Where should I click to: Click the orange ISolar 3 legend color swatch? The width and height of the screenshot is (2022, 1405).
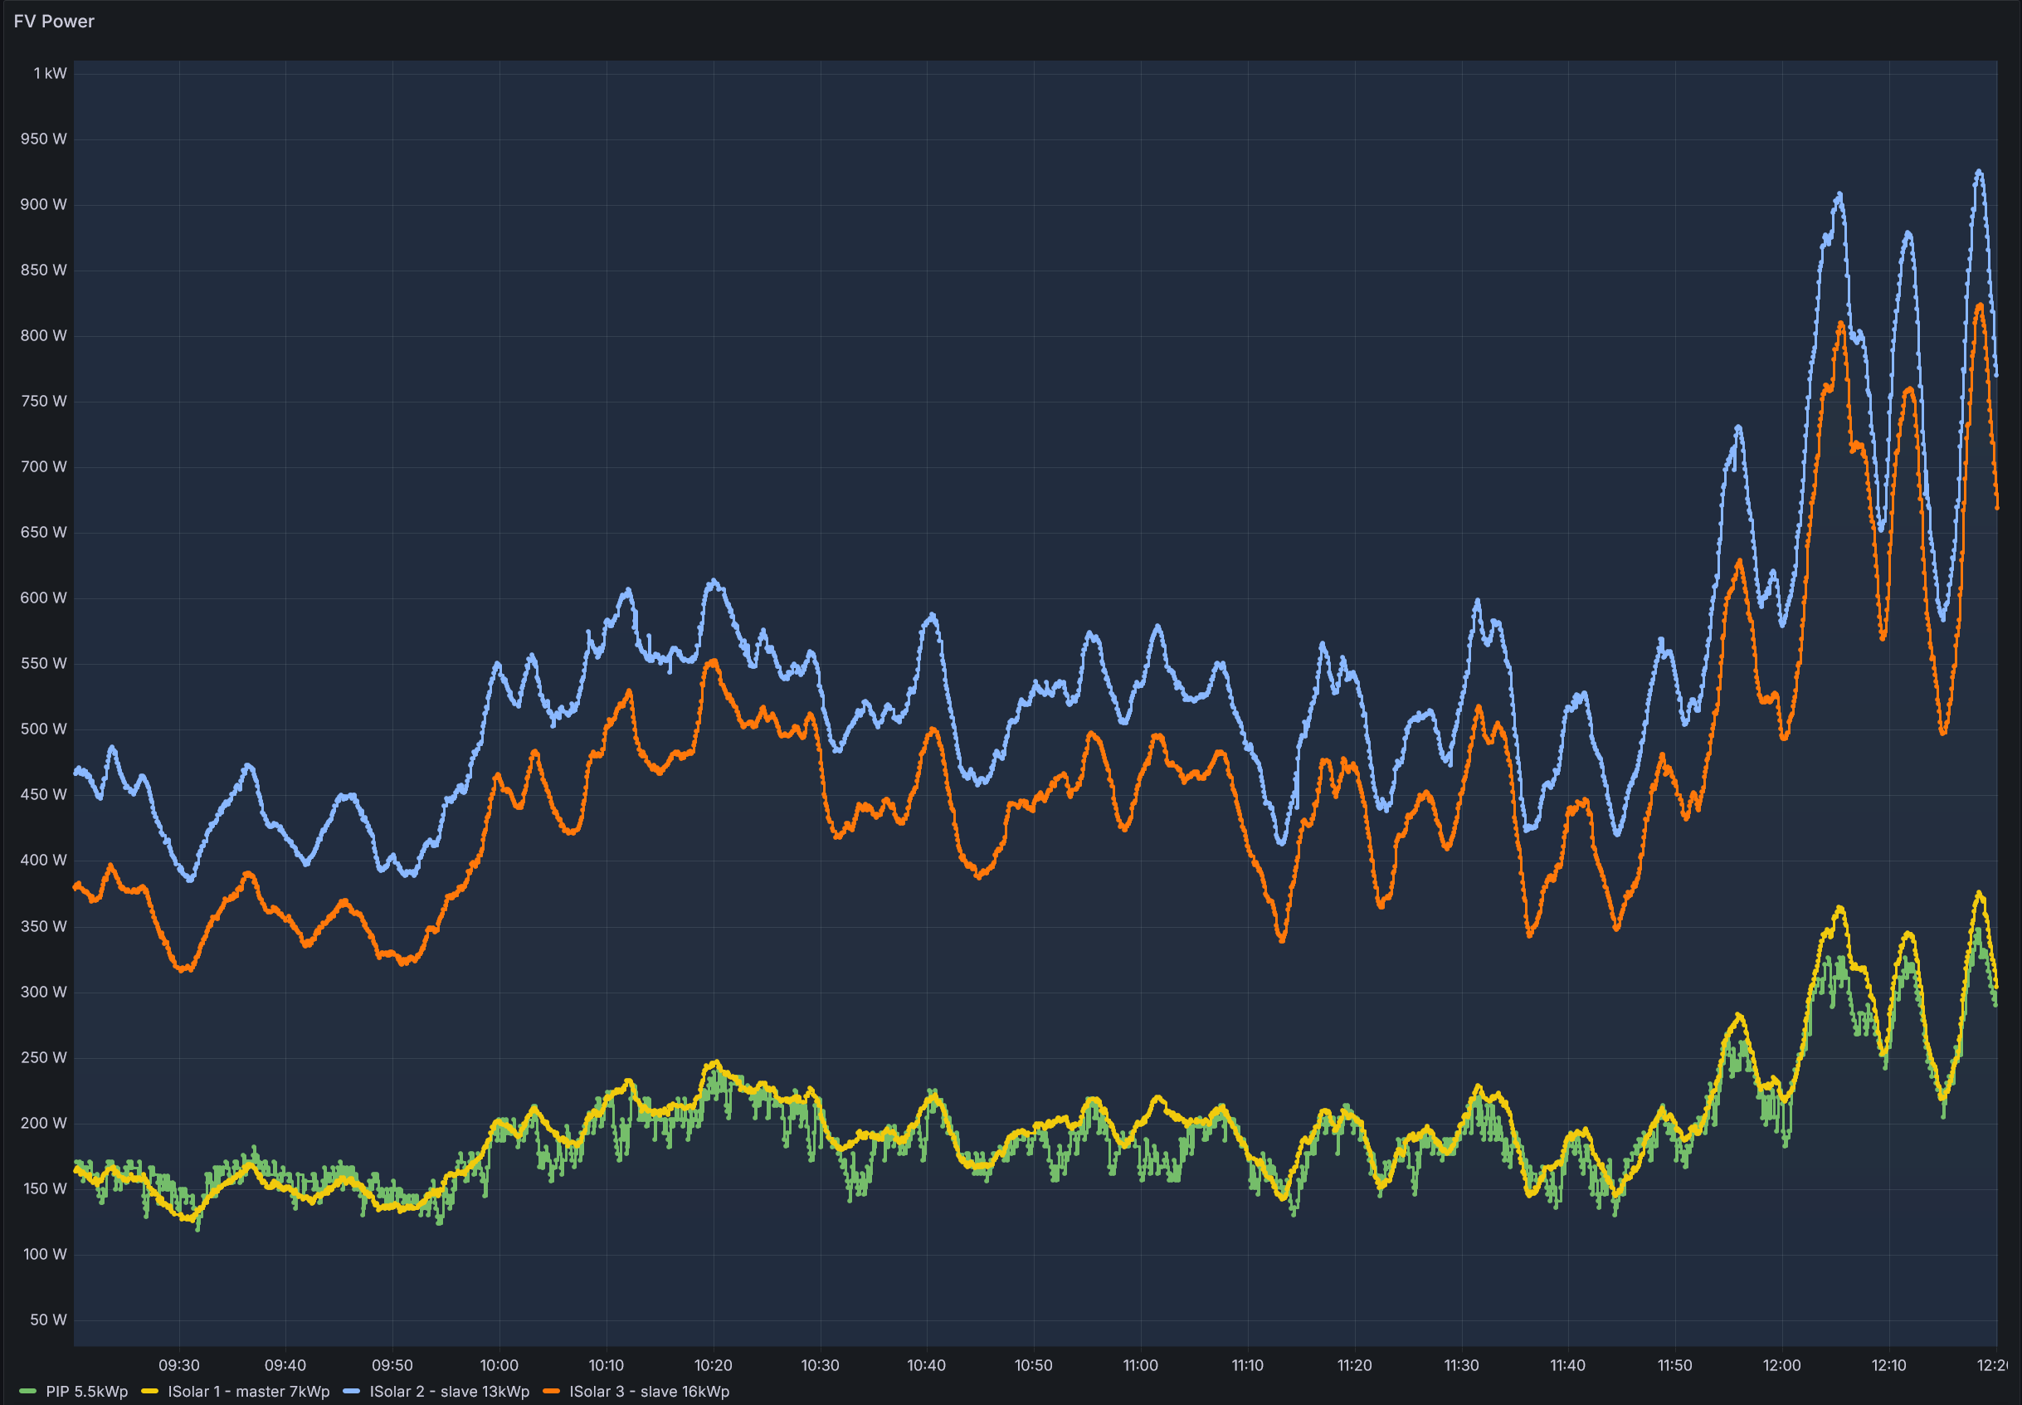(x=552, y=1391)
